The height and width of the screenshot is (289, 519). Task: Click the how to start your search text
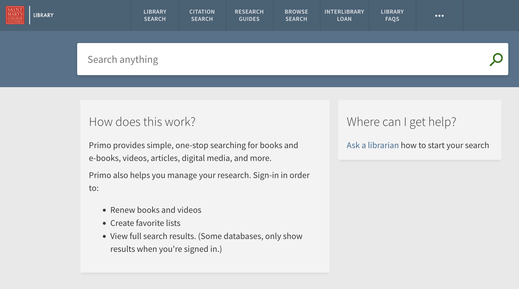[x=445, y=145]
